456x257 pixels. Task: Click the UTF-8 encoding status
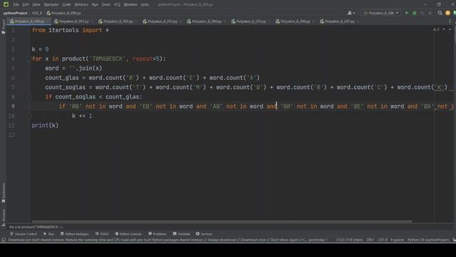click(383, 240)
